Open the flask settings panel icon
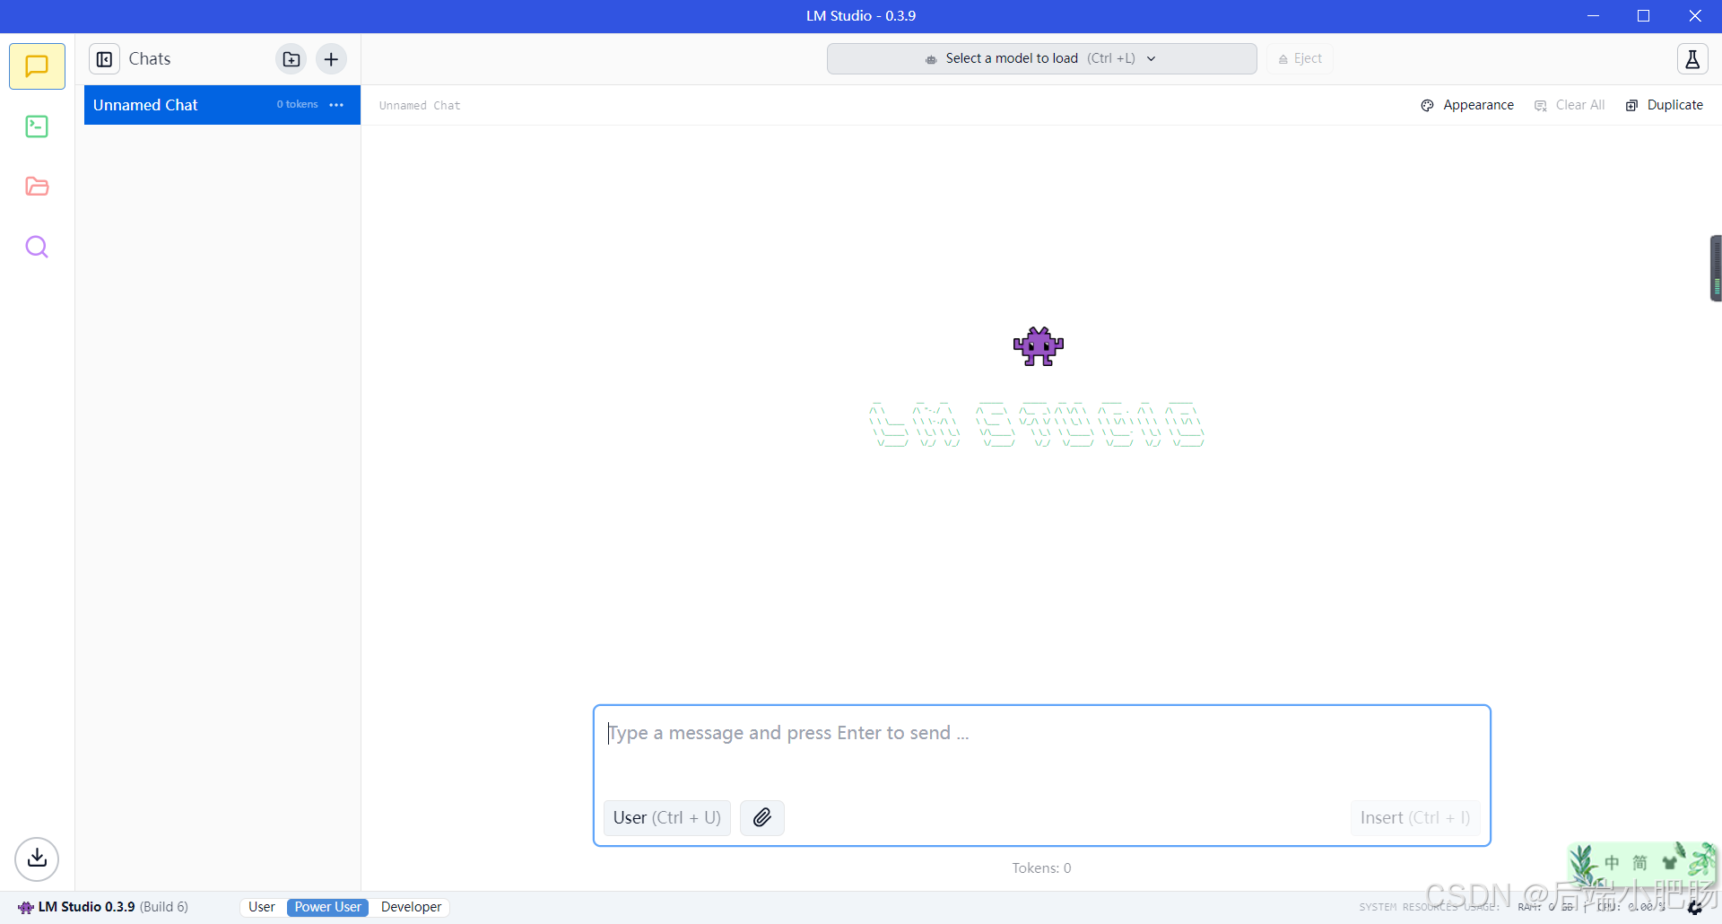1722x924 pixels. click(x=1692, y=59)
